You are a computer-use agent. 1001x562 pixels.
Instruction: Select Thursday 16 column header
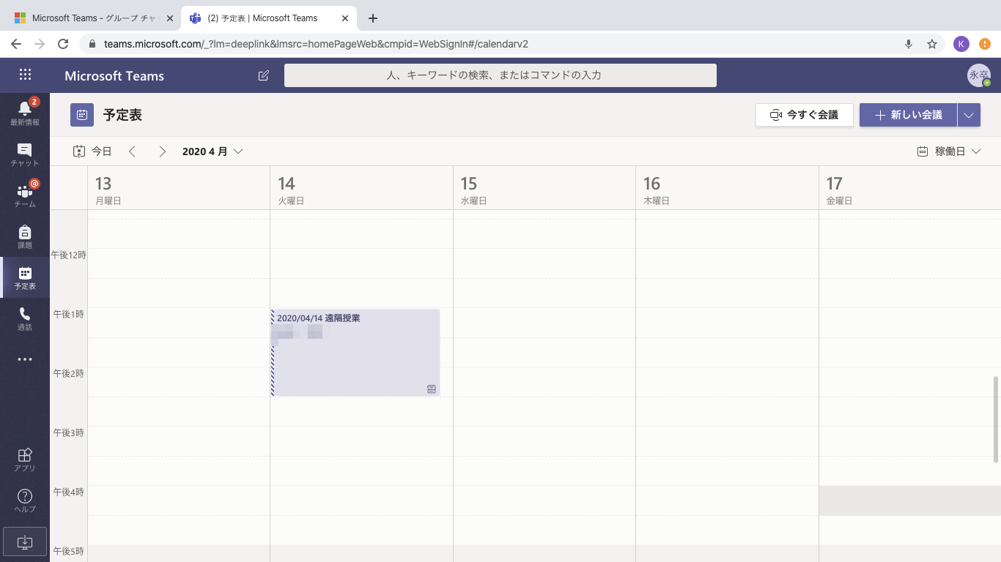point(727,189)
